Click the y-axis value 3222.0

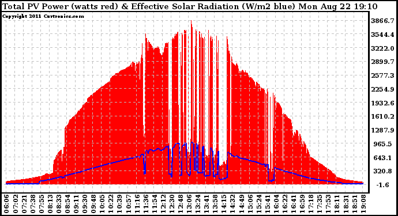coord(382,48)
